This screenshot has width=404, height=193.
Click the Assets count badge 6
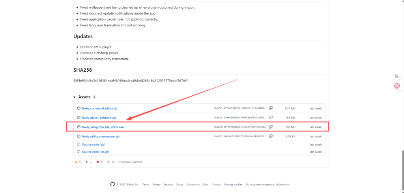click(x=94, y=97)
